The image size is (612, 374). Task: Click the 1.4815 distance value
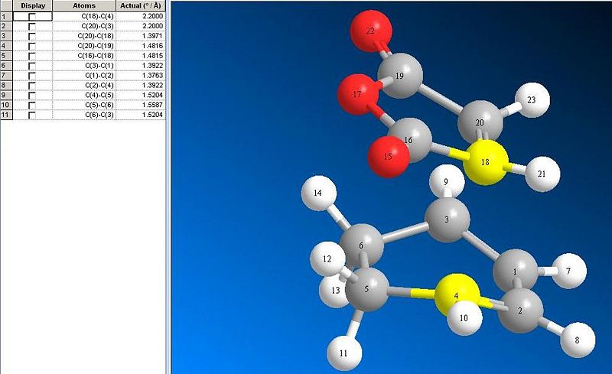(152, 55)
